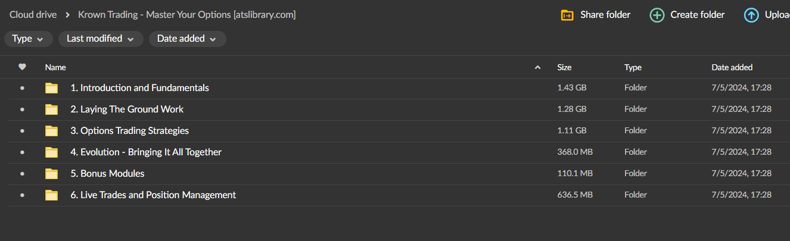The width and height of the screenshot is (790, 241).
Task: Open the Type filter dropdown
Action: click(28, 39)
